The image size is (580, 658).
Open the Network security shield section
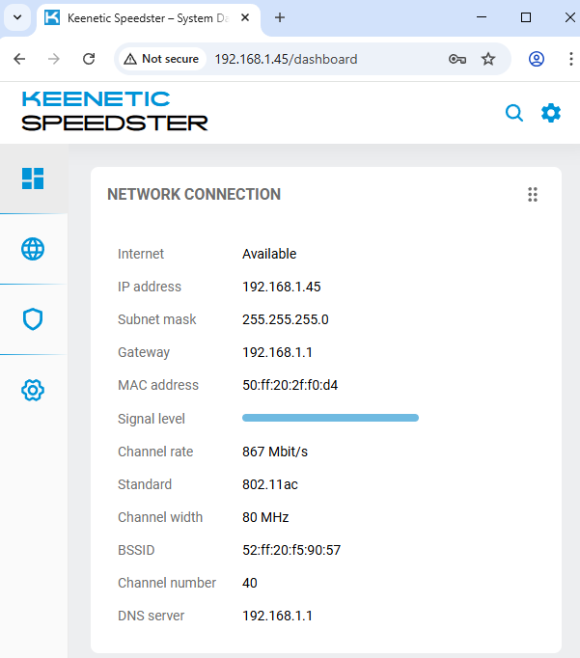coord(33,319)
